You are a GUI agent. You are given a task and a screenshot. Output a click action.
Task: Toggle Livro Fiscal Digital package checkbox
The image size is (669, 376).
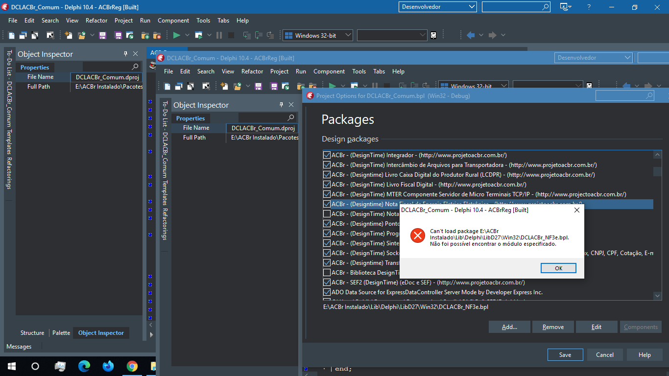pyautogui.click(x=327, y=185)
